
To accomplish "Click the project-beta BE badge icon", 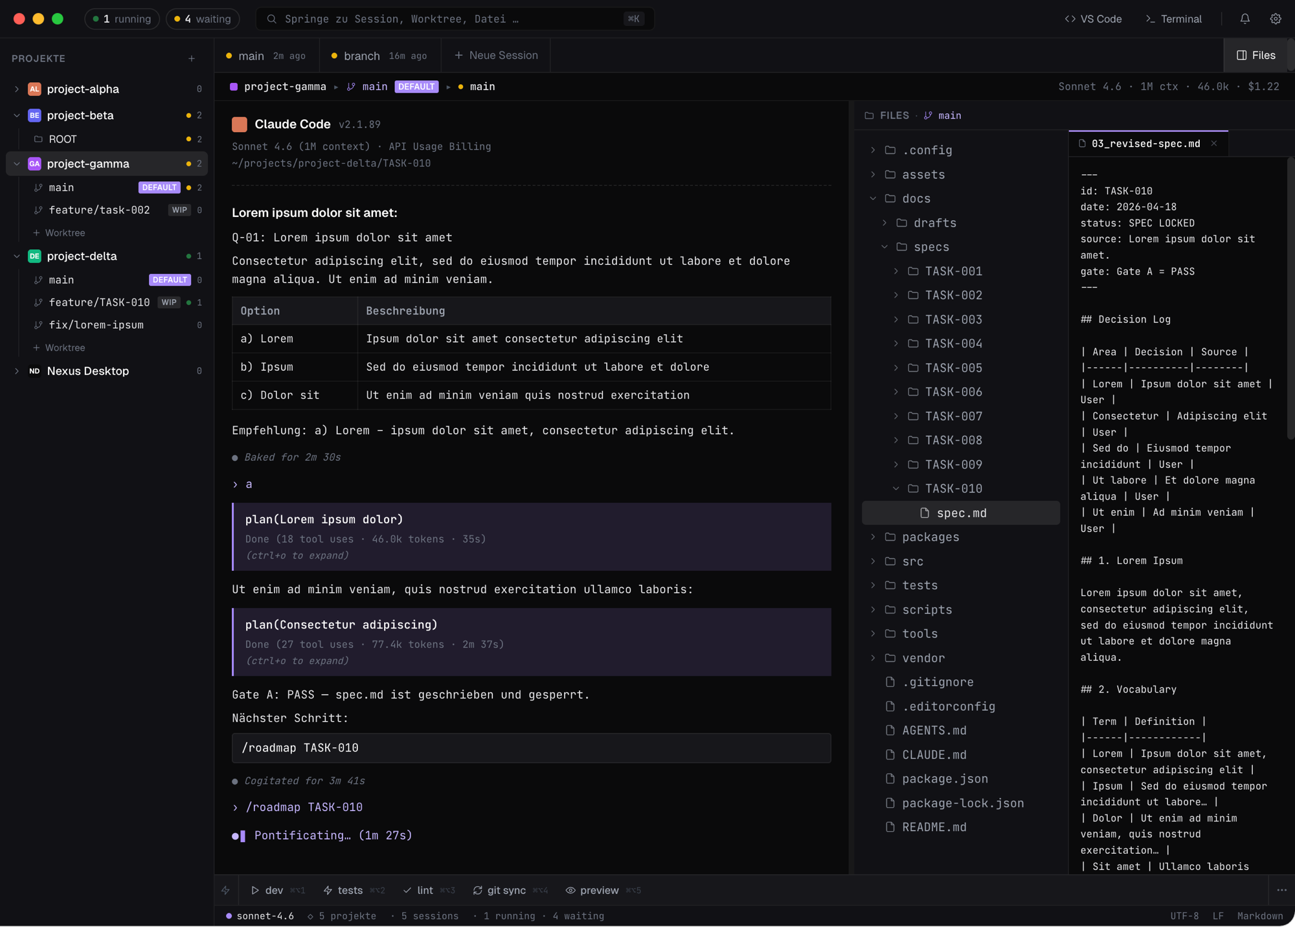I will (34, 115).
